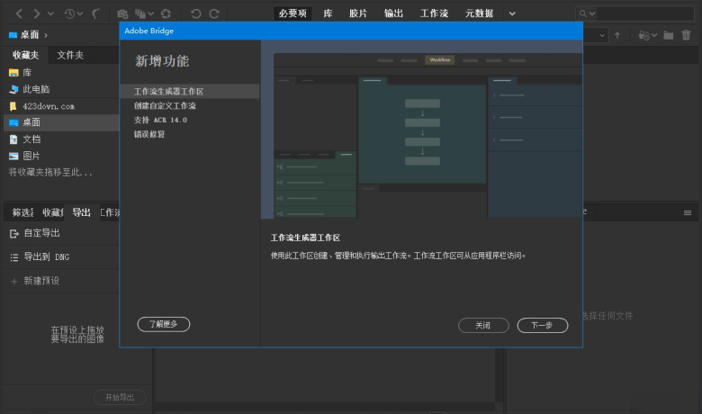
Task: Open the recent files clock icon
Action: click(x=69, y=13)
